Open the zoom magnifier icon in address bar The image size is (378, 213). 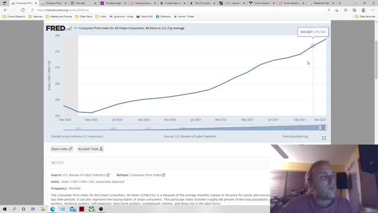329,10
